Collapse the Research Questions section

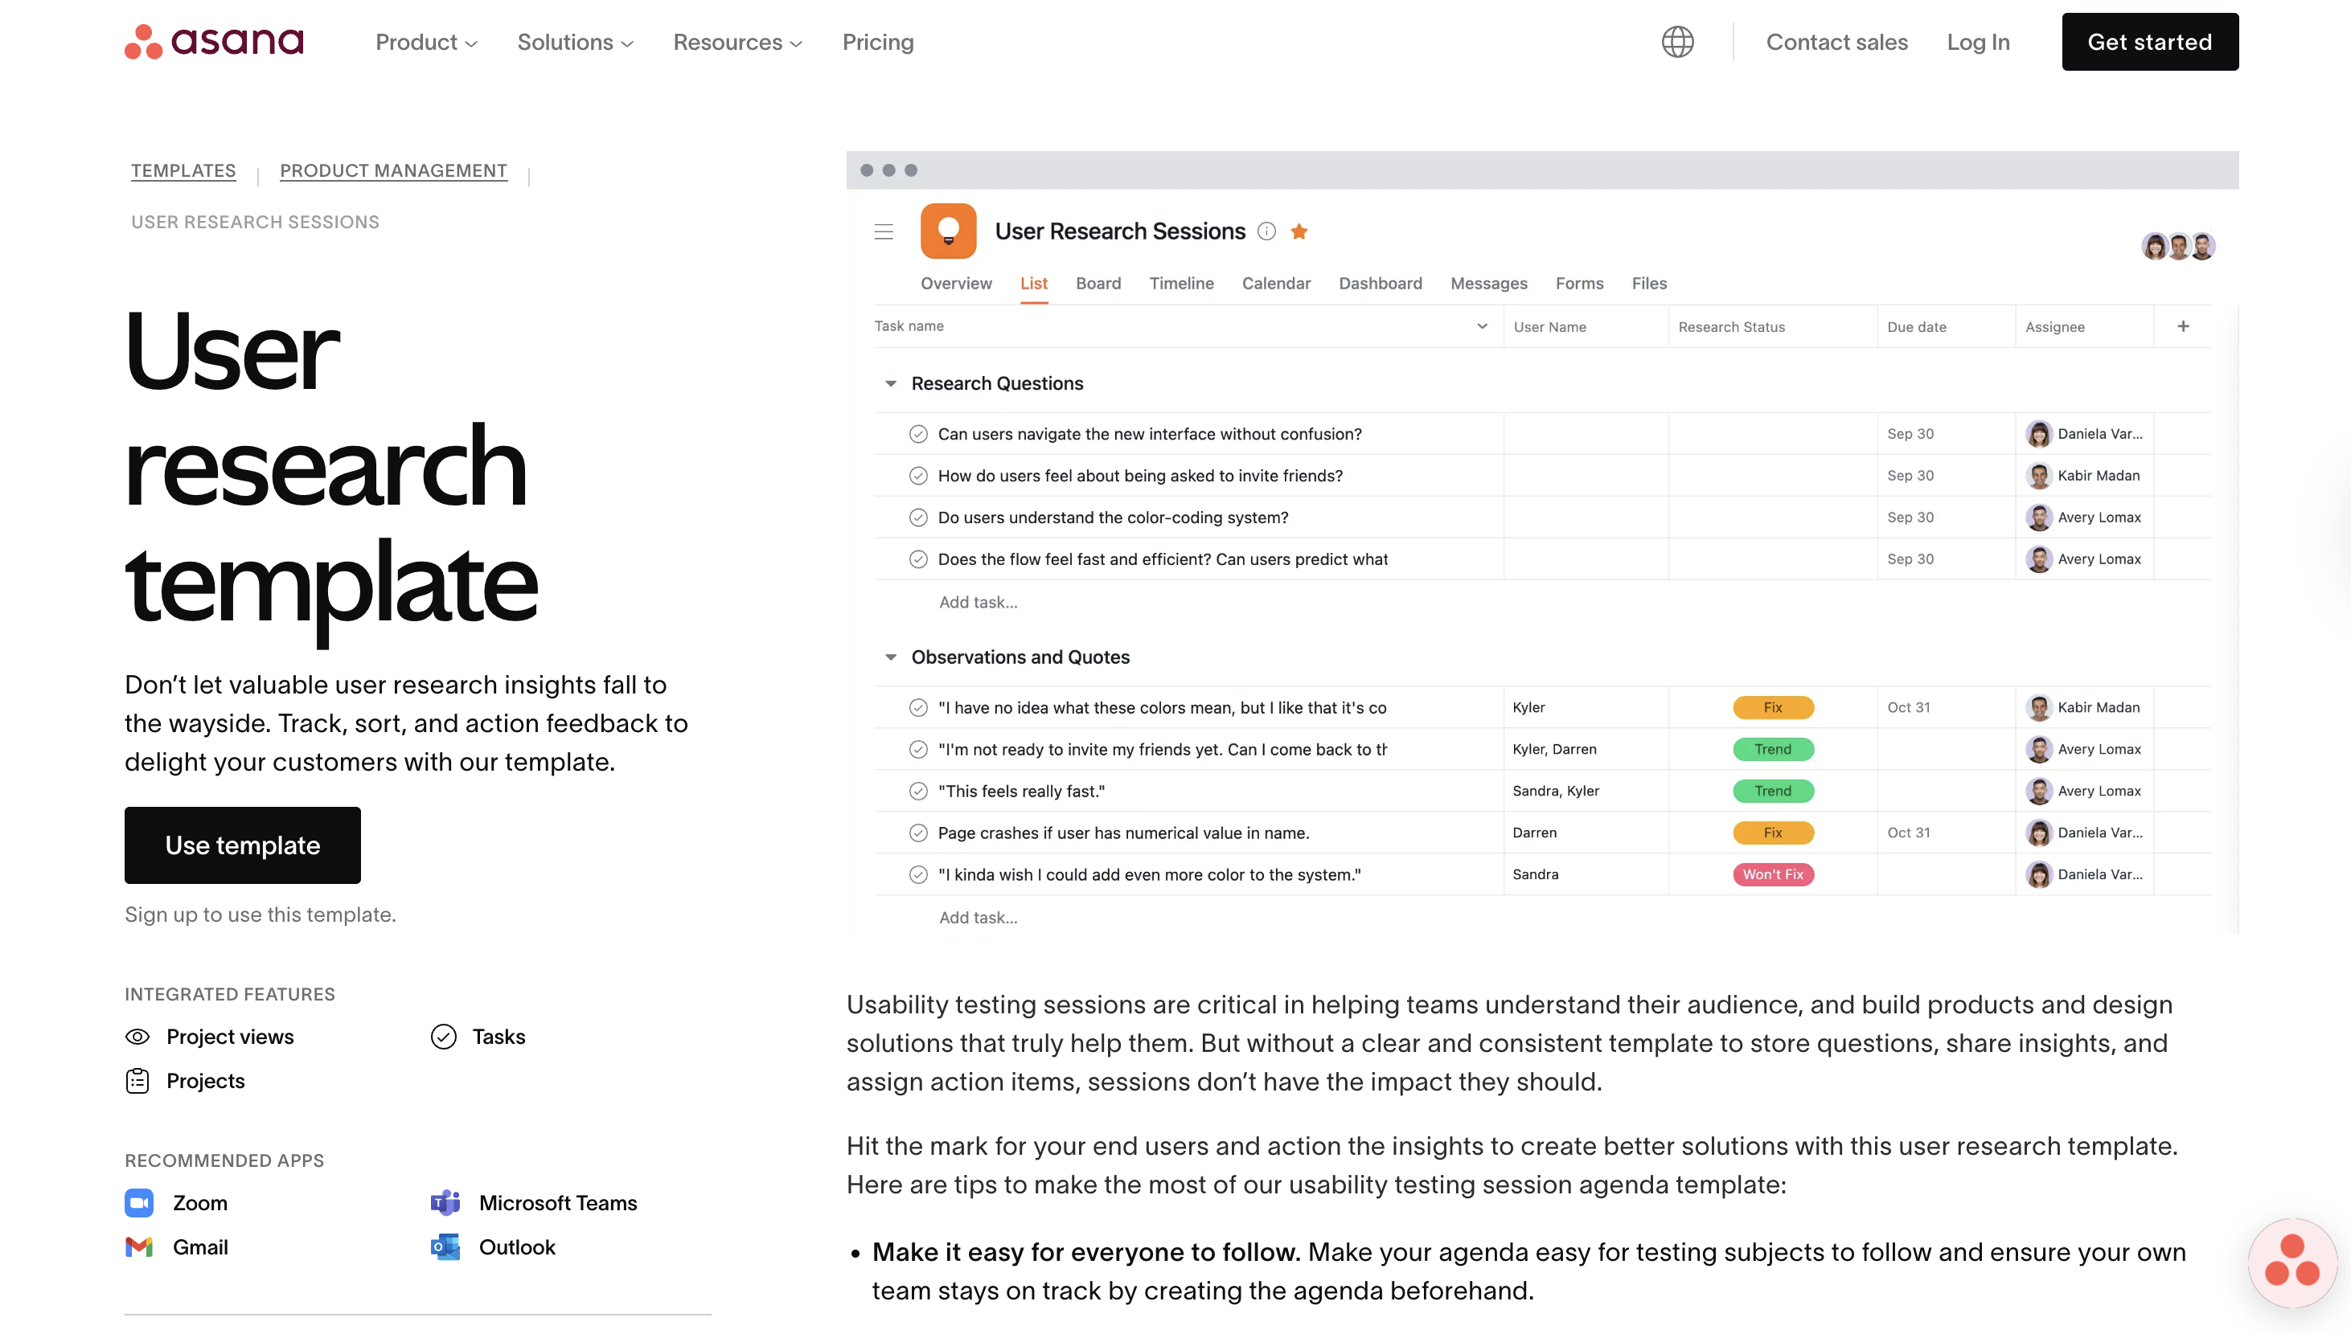tap(890, 384)
